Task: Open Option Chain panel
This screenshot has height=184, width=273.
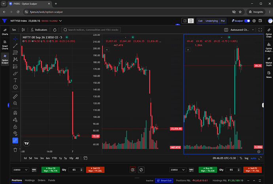Action: coord(269,33)
